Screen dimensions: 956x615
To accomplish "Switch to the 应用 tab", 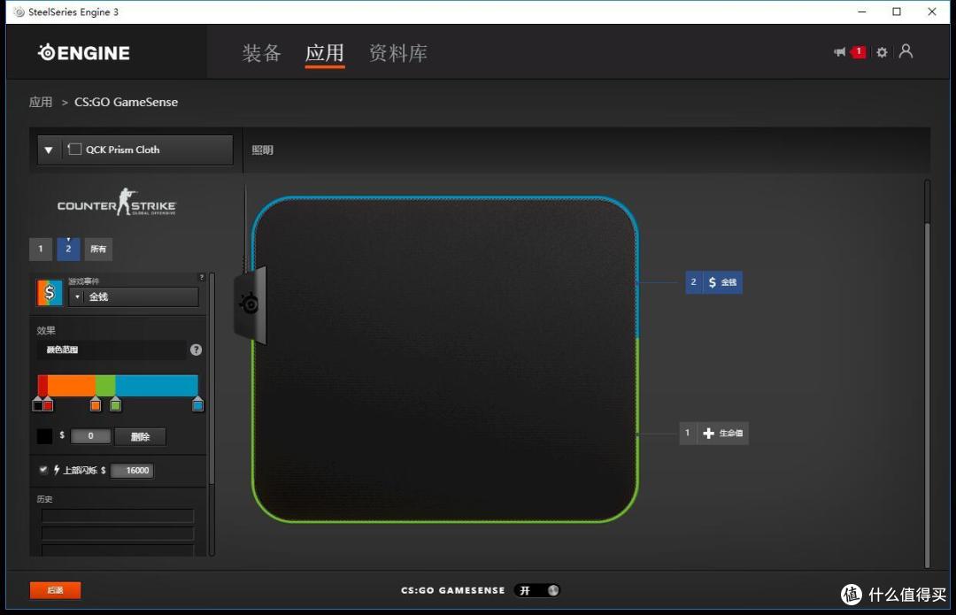I will pyautogui.click(x=324, y=53).
